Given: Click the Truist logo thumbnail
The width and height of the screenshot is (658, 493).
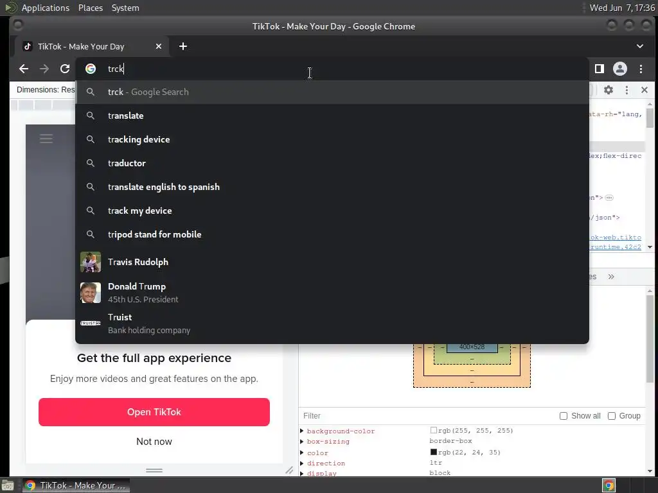Looking at the screenshot, I should pos(91,324).
